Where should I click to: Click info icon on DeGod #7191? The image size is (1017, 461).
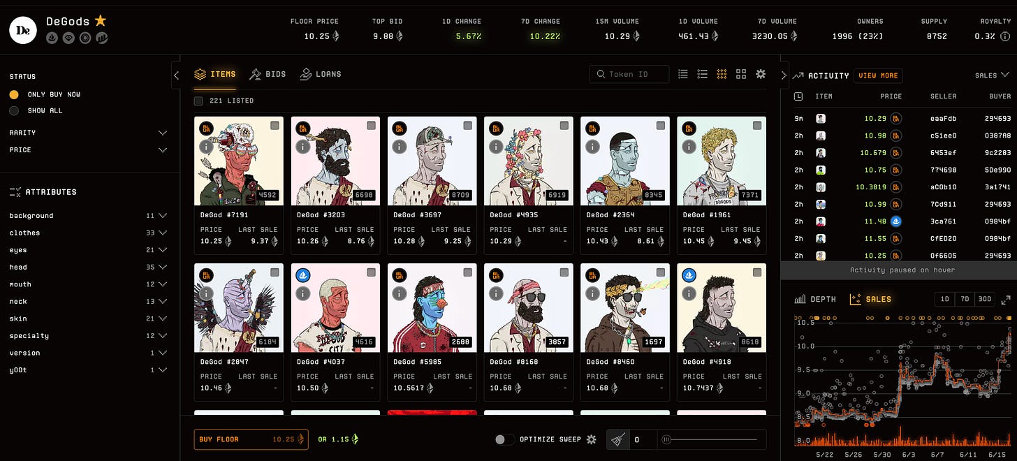point(205,147)
